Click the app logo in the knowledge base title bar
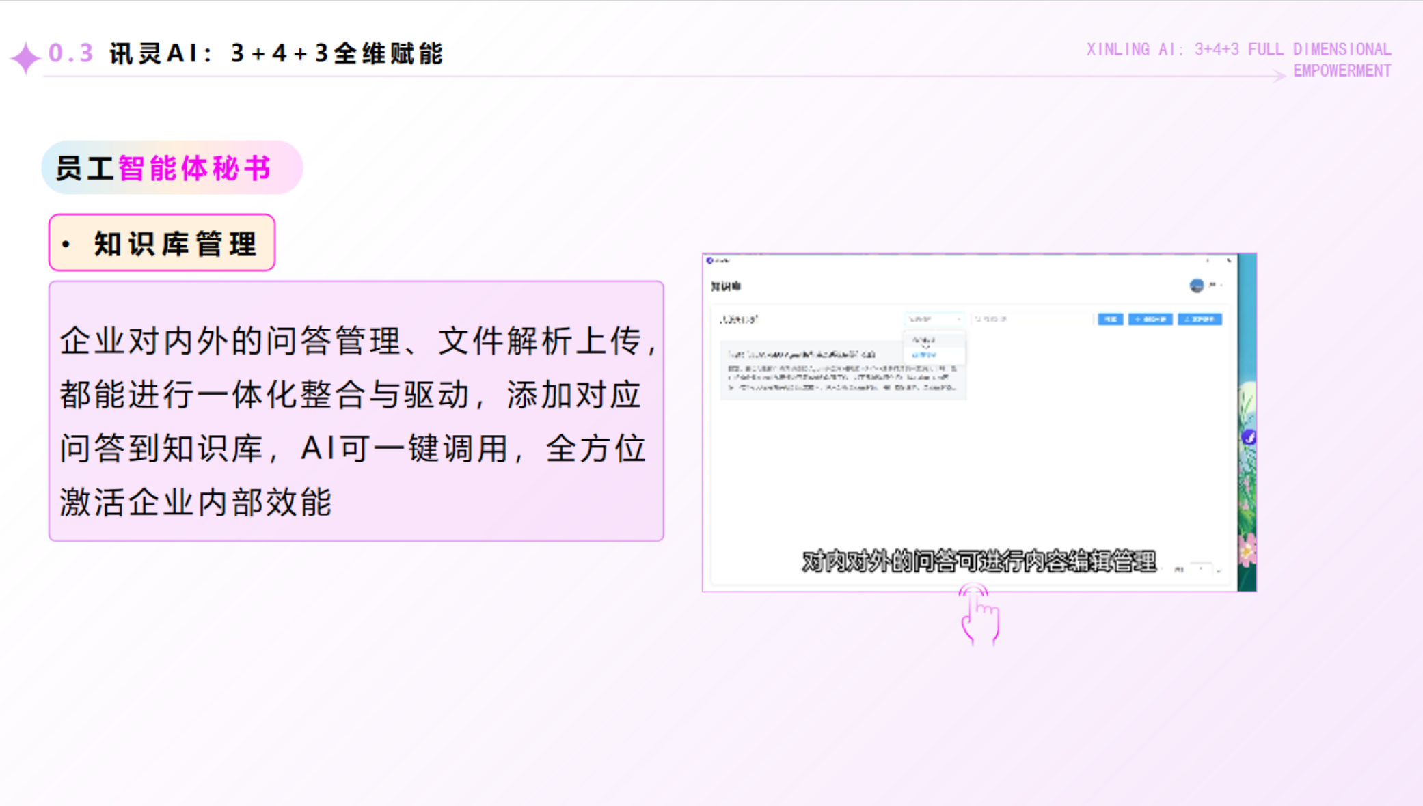Image resolution: width=1423 pixels, height=806 pixels. click(709, 260)
